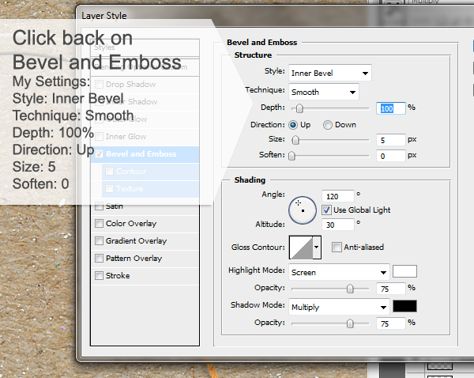This screenshot has width=474, height=378.
Task: Select the Inner Glow list entry
Action: pos(145,137)
